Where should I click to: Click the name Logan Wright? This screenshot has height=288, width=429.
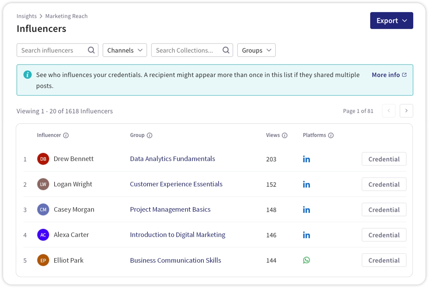click(x=73, y=184)
